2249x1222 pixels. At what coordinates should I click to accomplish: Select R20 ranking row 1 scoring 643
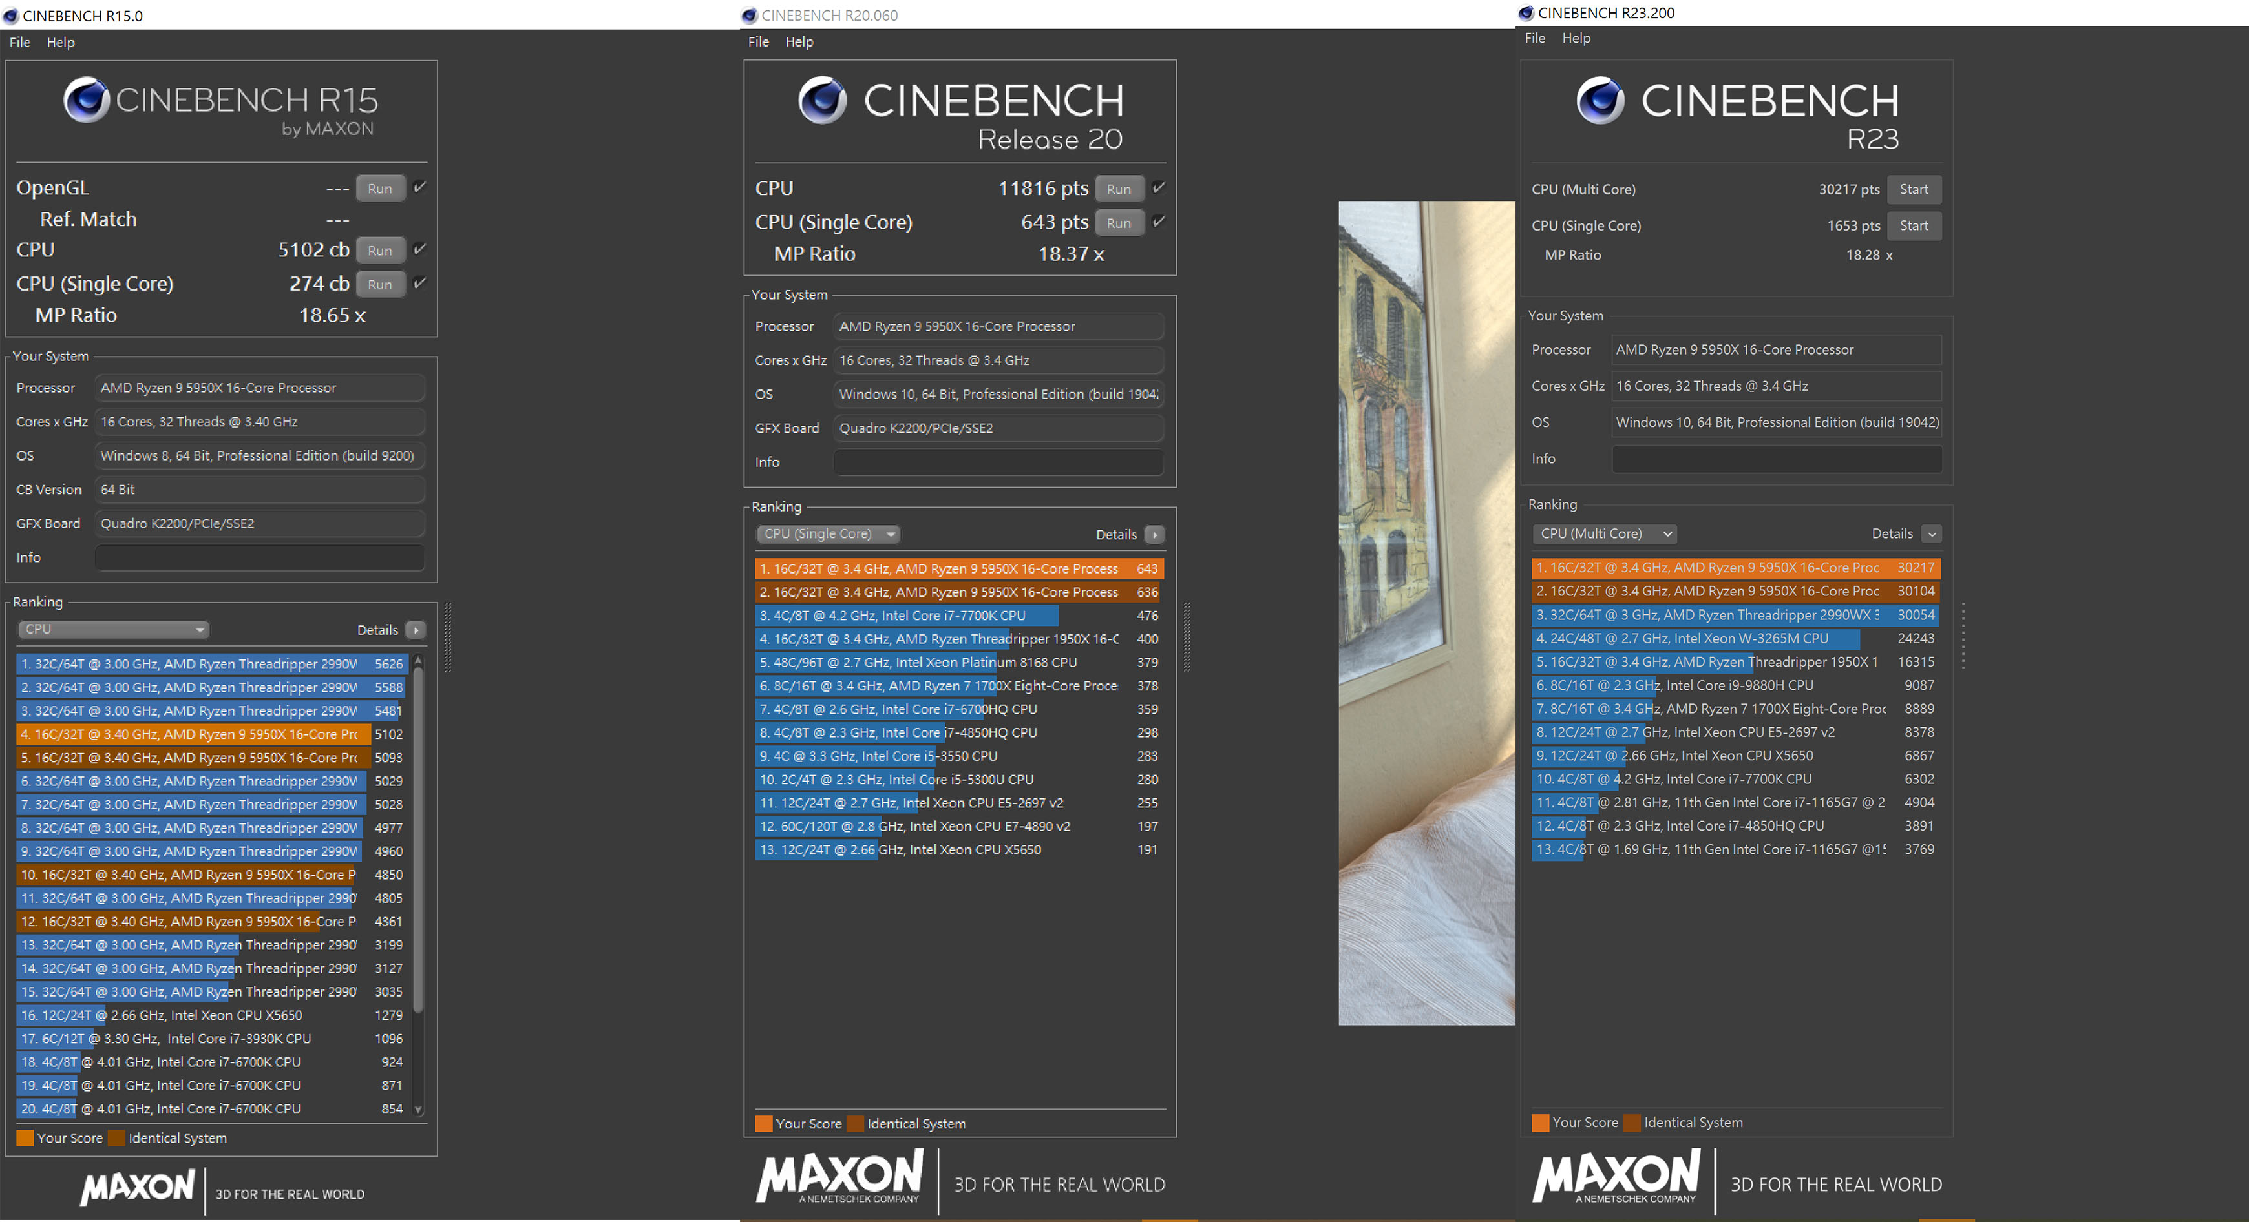(958, 569)
